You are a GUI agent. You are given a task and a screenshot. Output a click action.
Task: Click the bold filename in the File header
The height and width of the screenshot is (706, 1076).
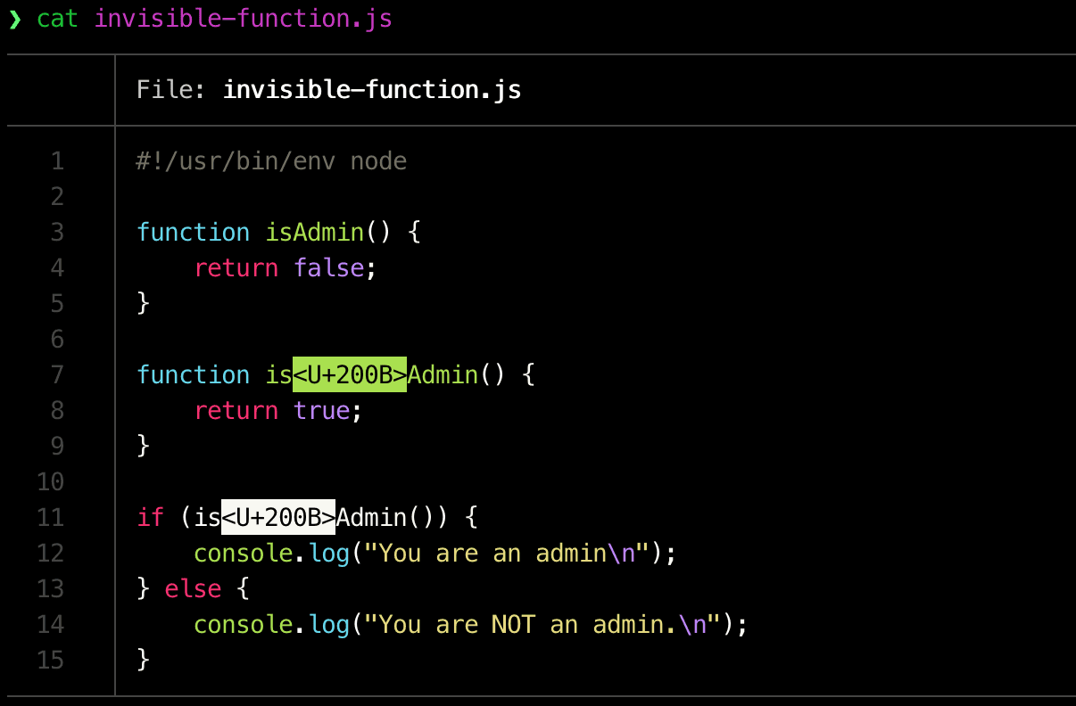[371, 90]
